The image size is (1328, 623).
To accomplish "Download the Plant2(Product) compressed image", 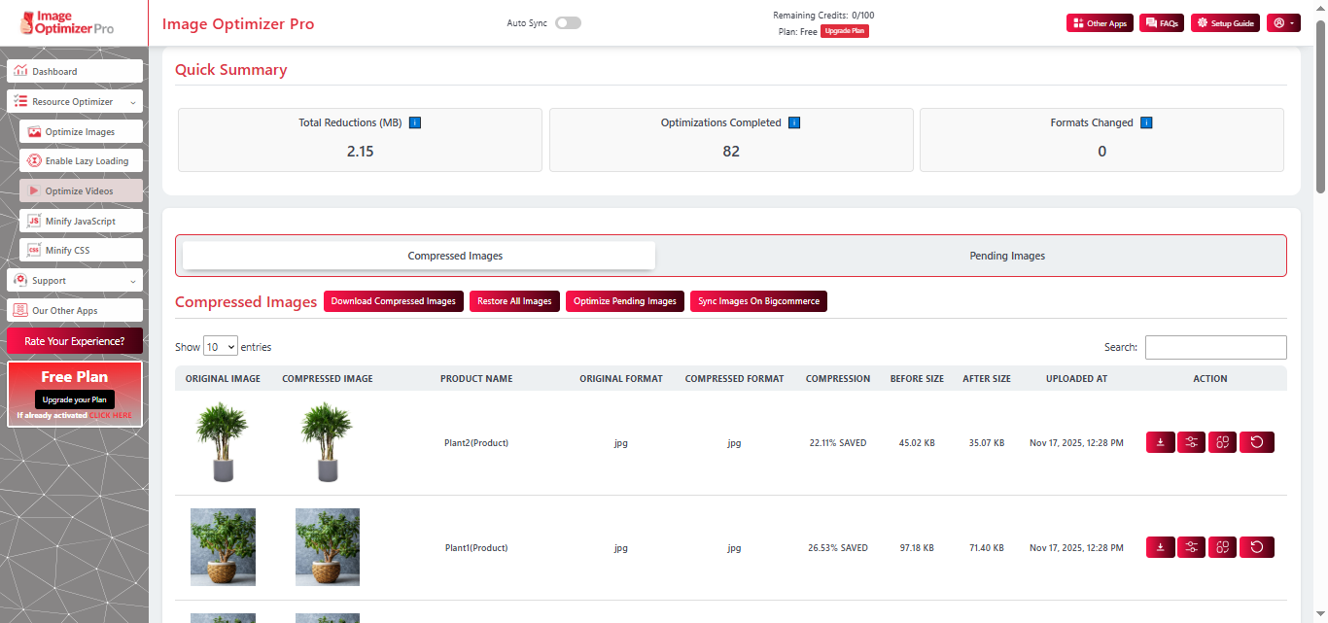I will [1161, 442].
